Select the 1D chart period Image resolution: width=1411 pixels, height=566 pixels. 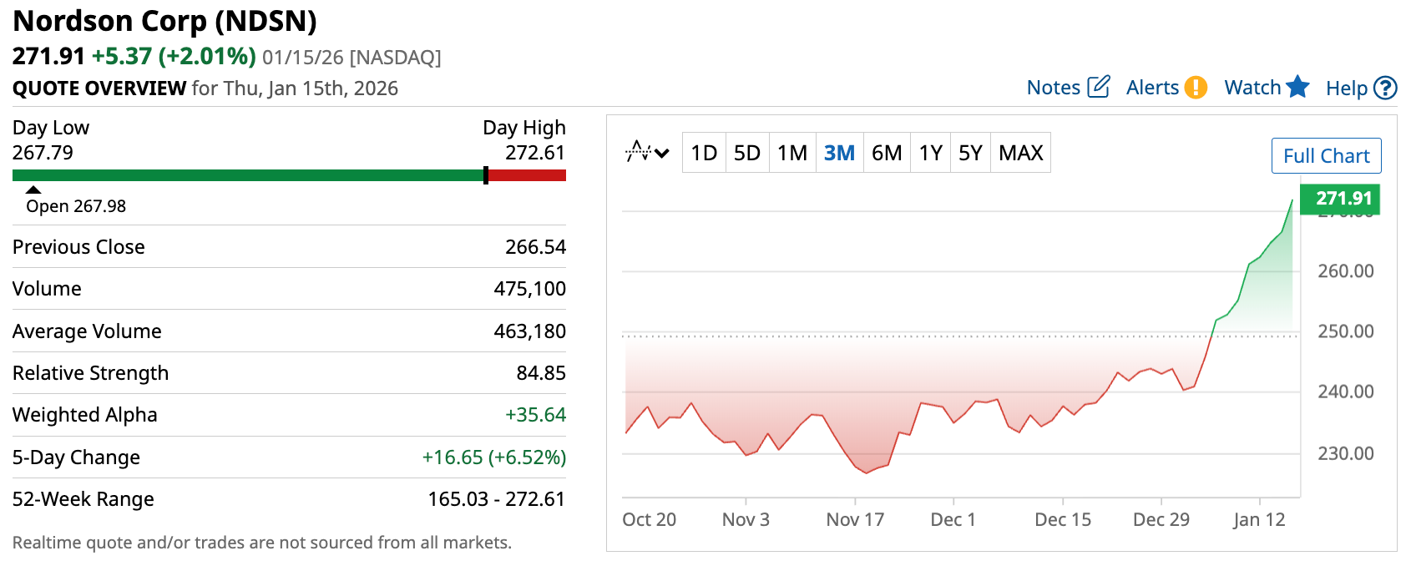(x=704, y=153)
